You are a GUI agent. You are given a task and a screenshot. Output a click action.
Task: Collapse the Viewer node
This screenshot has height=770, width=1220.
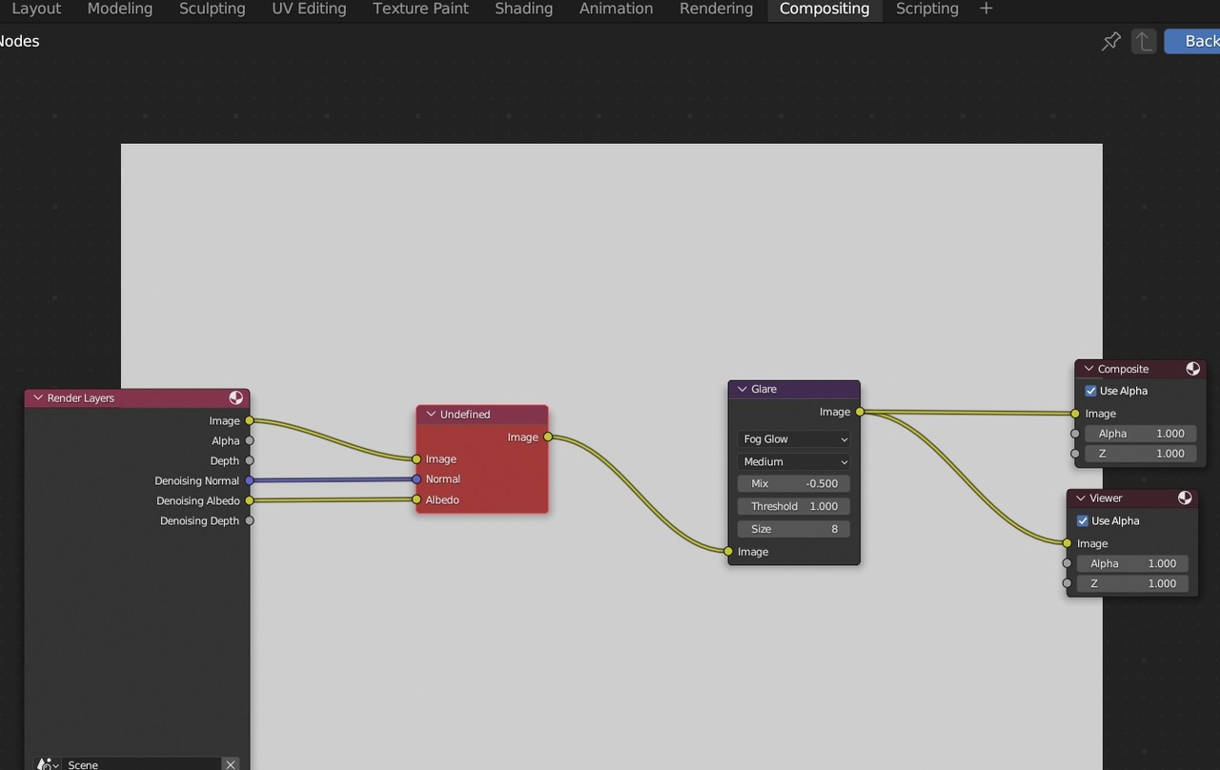click(1081, 497)
